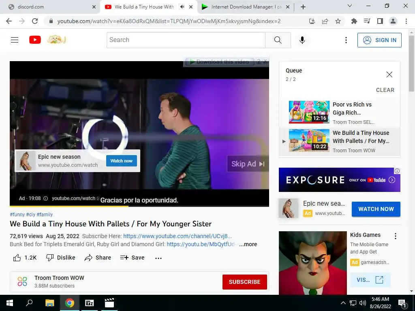Click the Watch now ad button in player
The width and height of the screenshot is (415, 311).
(122, 161)
